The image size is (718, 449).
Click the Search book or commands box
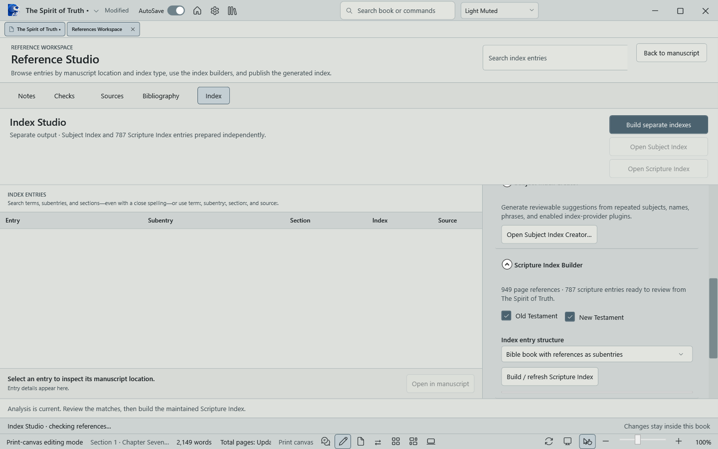[x=397, y=10]
